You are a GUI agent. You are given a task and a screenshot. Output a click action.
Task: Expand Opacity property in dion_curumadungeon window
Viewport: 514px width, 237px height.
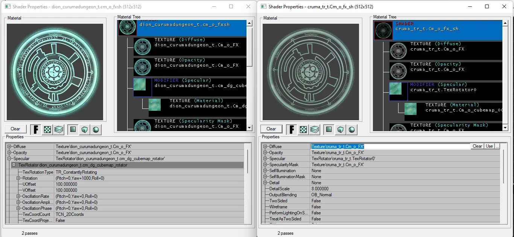point(9,153)
